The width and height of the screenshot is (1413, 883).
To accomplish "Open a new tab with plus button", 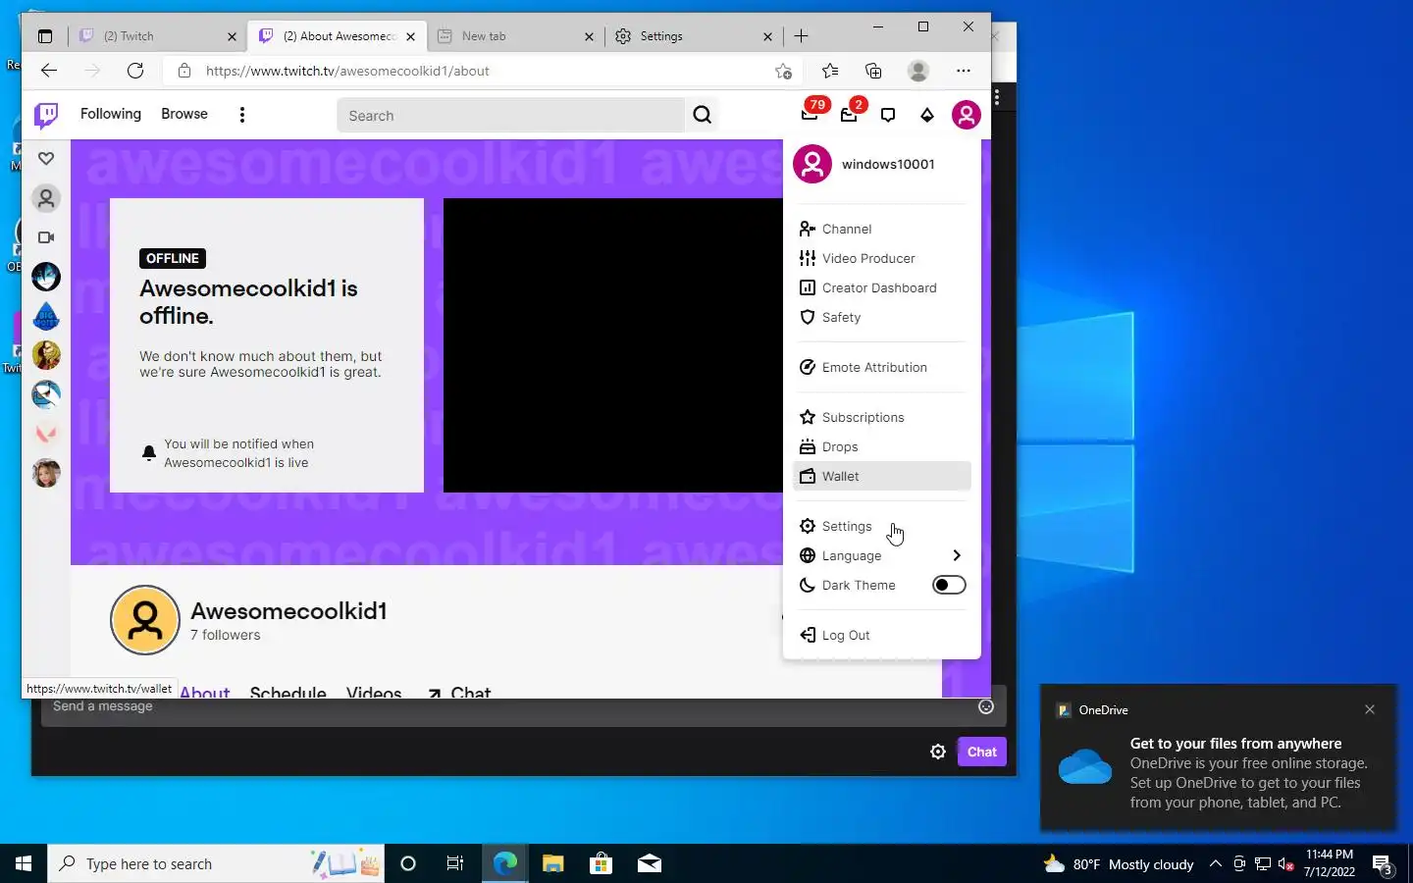I will tap(802, 36).
